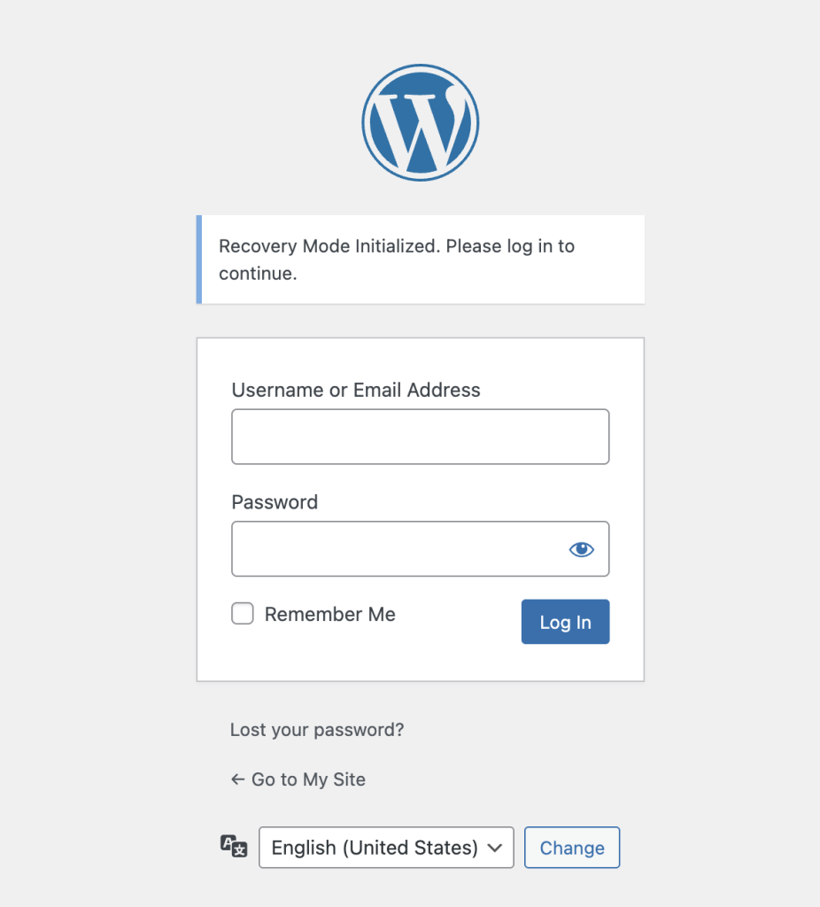This screenshot has height=907, width=820.
Task: Click the left arrow before Go to My Site
Action: tap(237, 779)
